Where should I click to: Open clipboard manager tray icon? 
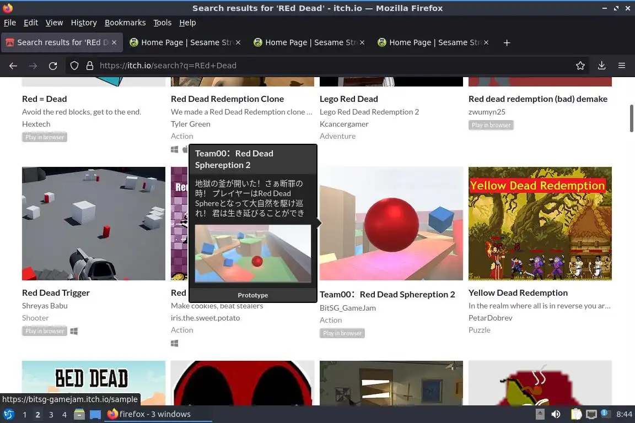(x=576, y=414)
